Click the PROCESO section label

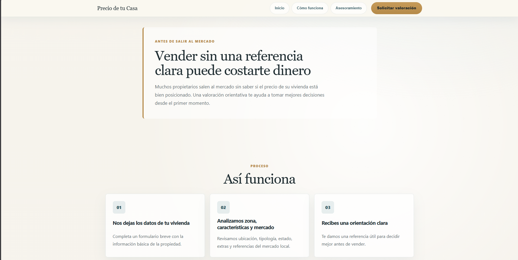pos(259,166)
